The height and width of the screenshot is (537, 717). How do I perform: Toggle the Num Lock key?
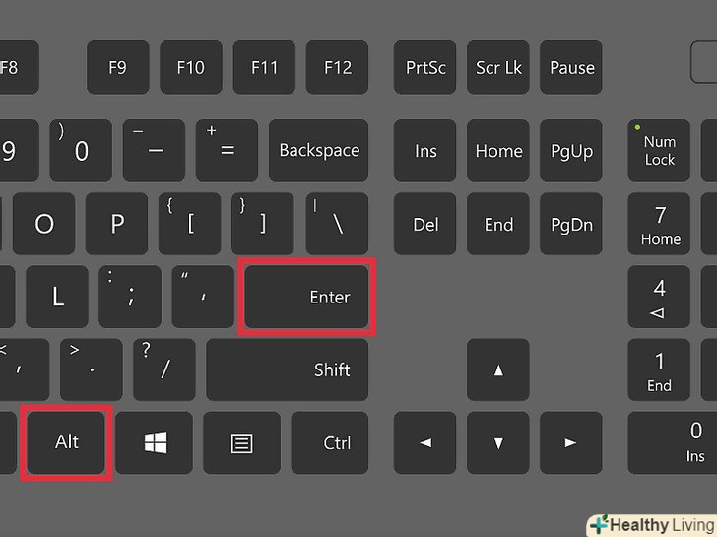[x=659, y=151]
